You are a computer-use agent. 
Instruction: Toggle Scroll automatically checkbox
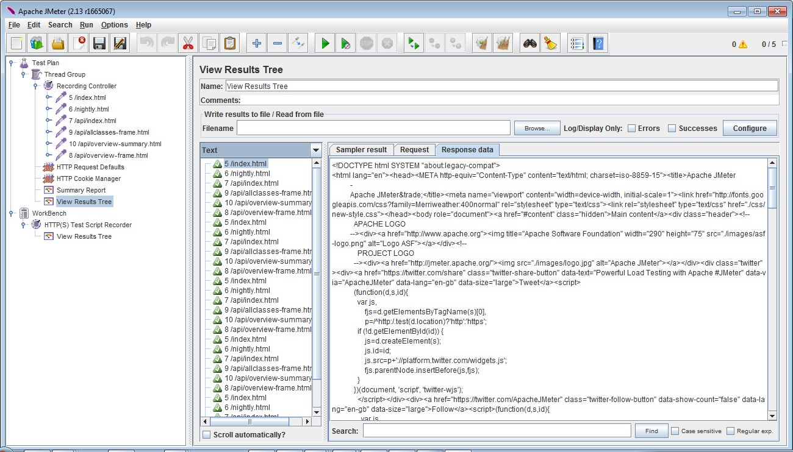[207, 434]
